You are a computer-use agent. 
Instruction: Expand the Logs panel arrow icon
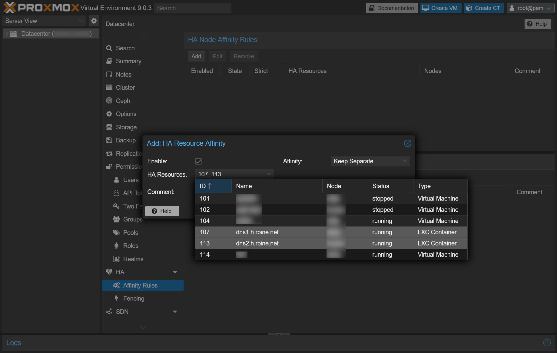click(547, 343)
